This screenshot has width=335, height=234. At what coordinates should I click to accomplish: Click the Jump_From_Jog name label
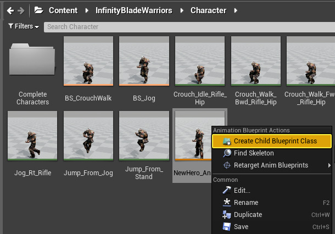(88, 172)
